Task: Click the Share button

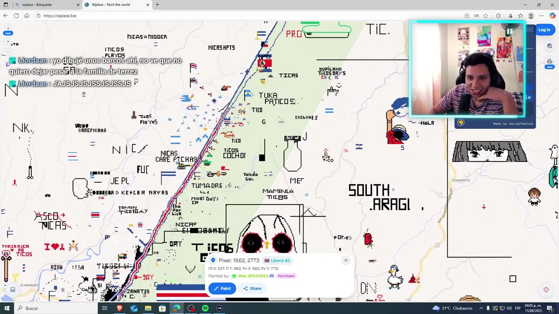Action: (x=252, y=288)
